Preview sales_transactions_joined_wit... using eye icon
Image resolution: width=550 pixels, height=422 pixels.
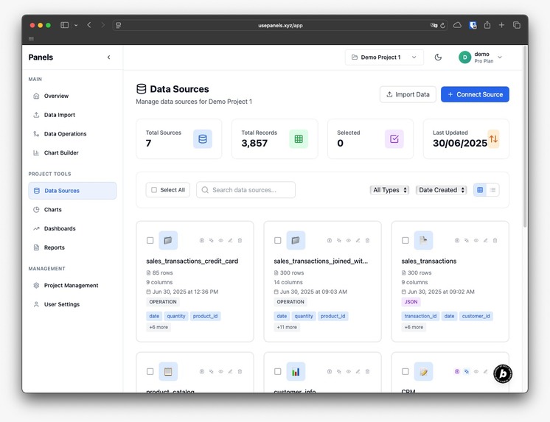[349, 240]
